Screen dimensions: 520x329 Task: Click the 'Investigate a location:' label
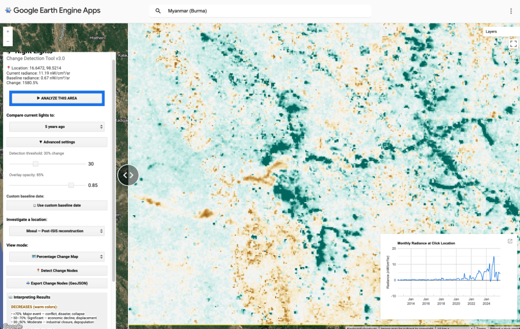point(27,219)
